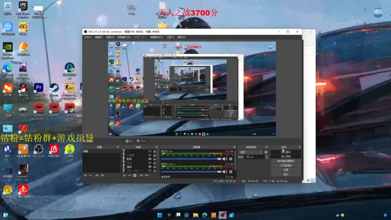Open Epic Games Launcher desktop icon

point(23,10)
